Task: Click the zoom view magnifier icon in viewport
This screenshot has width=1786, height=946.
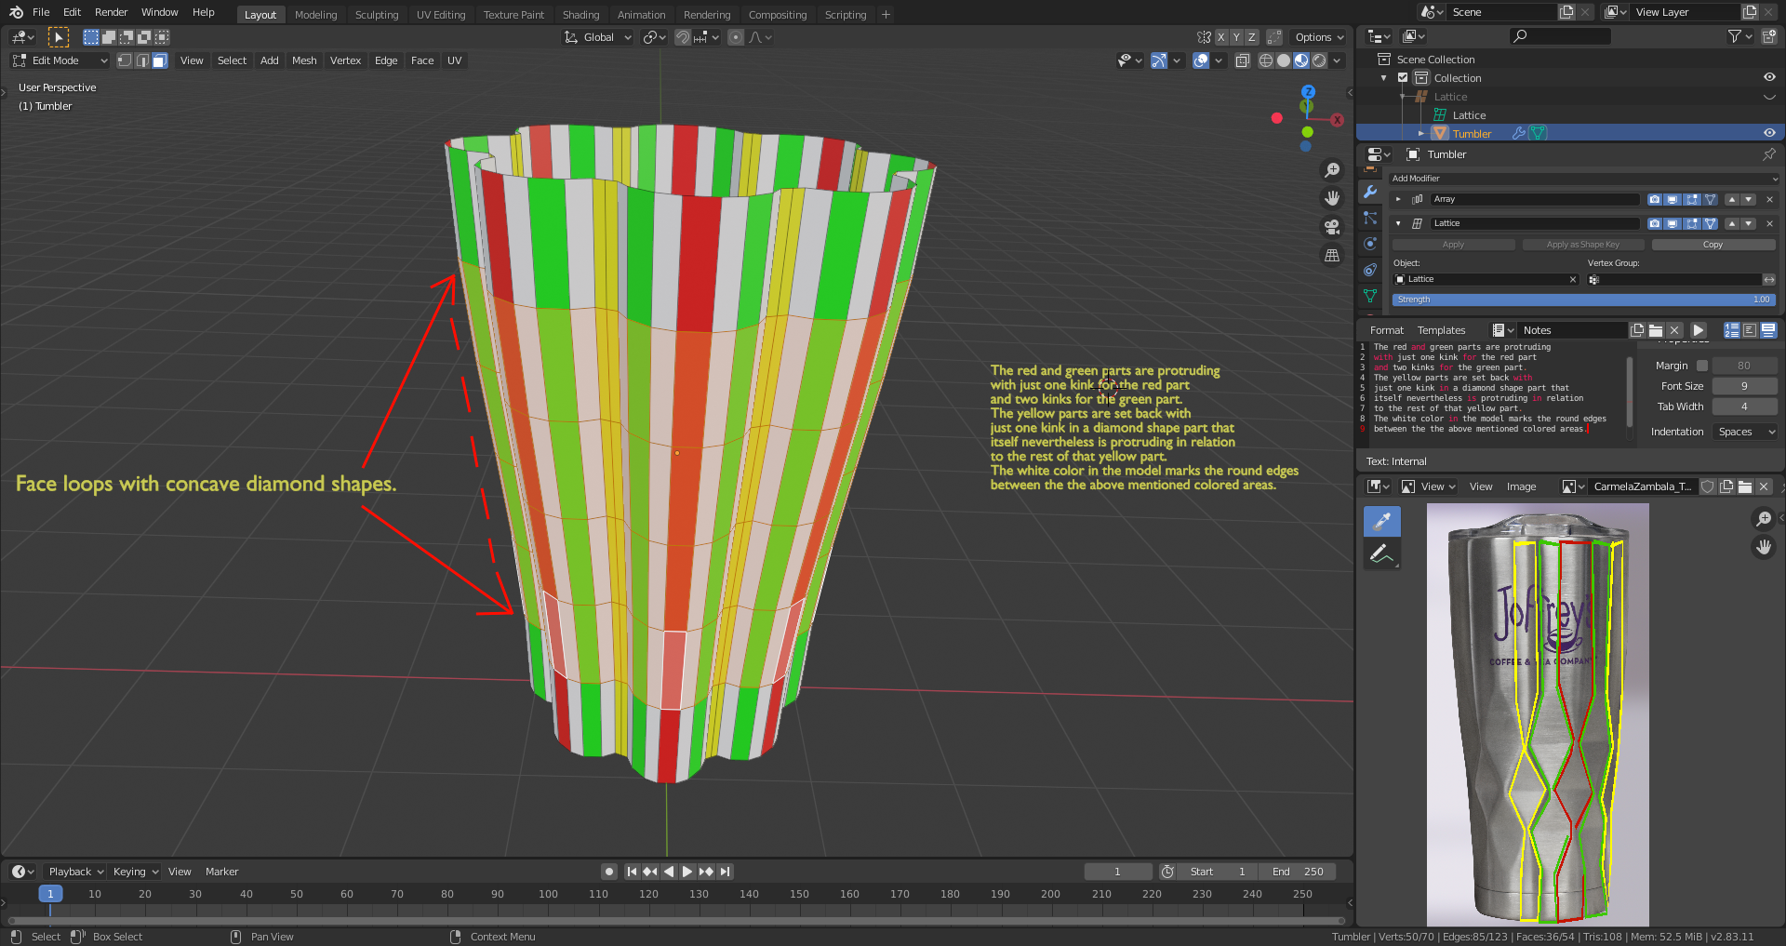Action: click(x=1332, y=170)
